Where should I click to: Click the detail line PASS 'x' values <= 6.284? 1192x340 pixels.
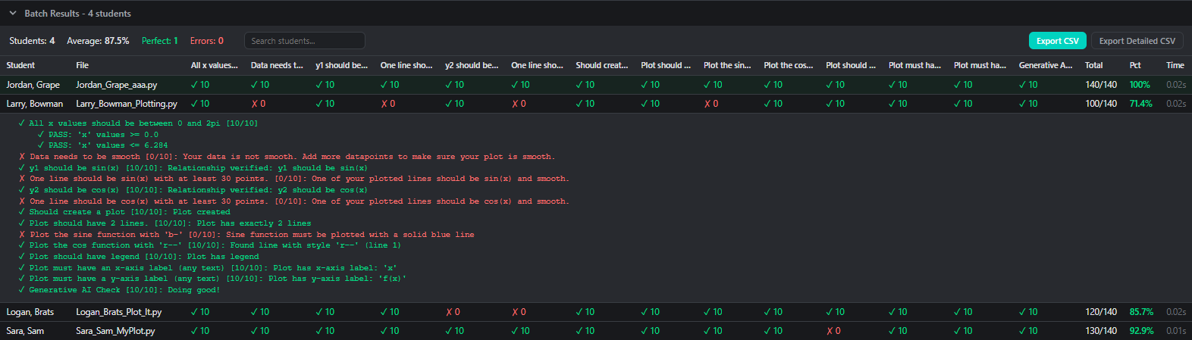point(103,145)
